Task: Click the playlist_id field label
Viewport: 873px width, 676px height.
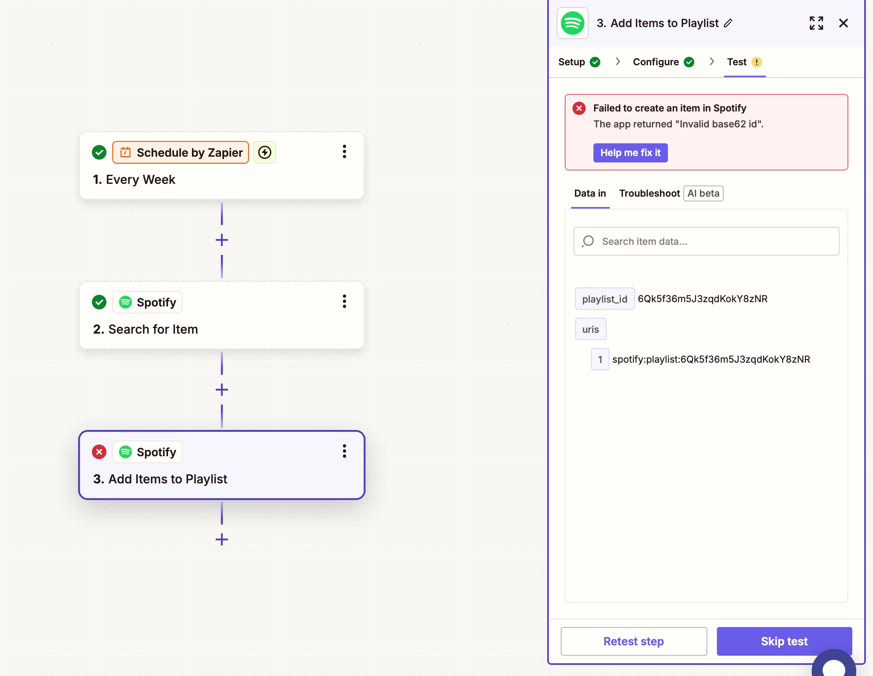Action: (605, 299)
